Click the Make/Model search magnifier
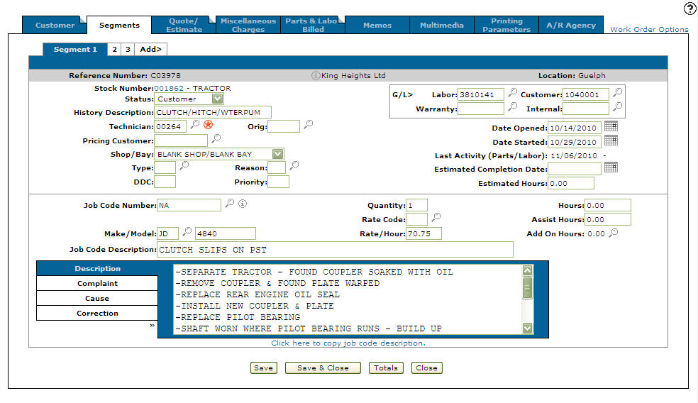This screenshot has width=698, height=403. pyautogui.click(x=187, y=232)
